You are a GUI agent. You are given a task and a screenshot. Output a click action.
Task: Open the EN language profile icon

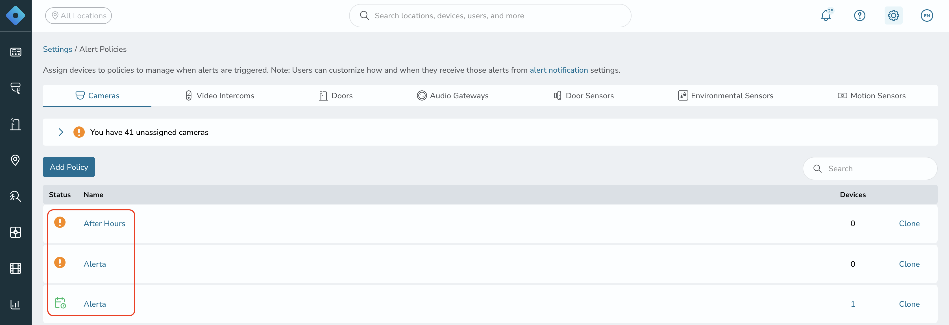[927, 15]
